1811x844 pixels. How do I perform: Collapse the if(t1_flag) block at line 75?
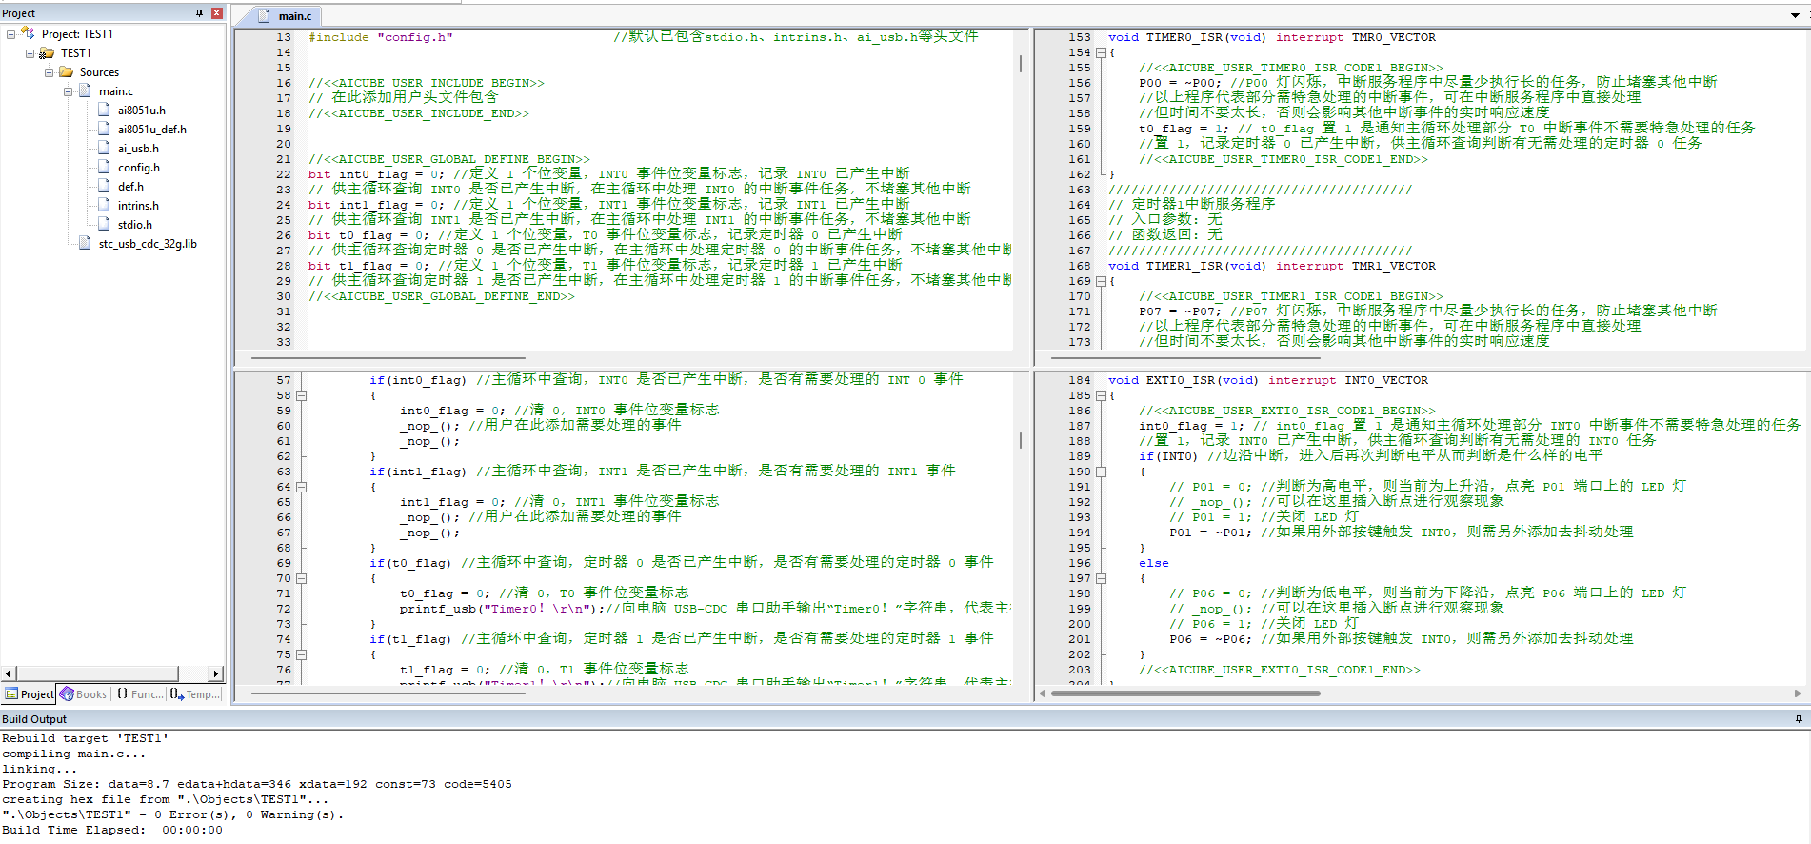301,655
